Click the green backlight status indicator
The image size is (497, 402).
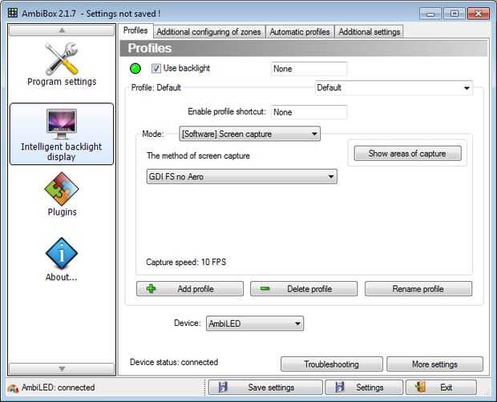point(135,68)
